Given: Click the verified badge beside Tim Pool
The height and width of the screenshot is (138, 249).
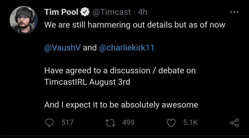Looking at the screenshot, I should tap(85, 12).
